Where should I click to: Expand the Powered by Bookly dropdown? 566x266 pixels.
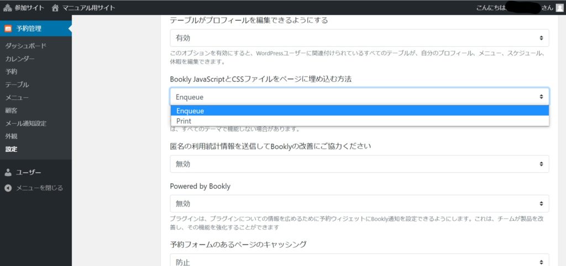[359, 204]
